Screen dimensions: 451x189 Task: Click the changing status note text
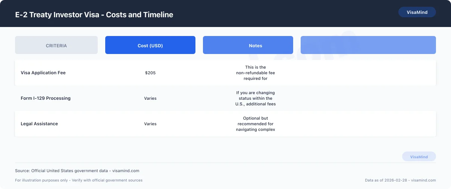pyautogui.click(x=255, y=98)
